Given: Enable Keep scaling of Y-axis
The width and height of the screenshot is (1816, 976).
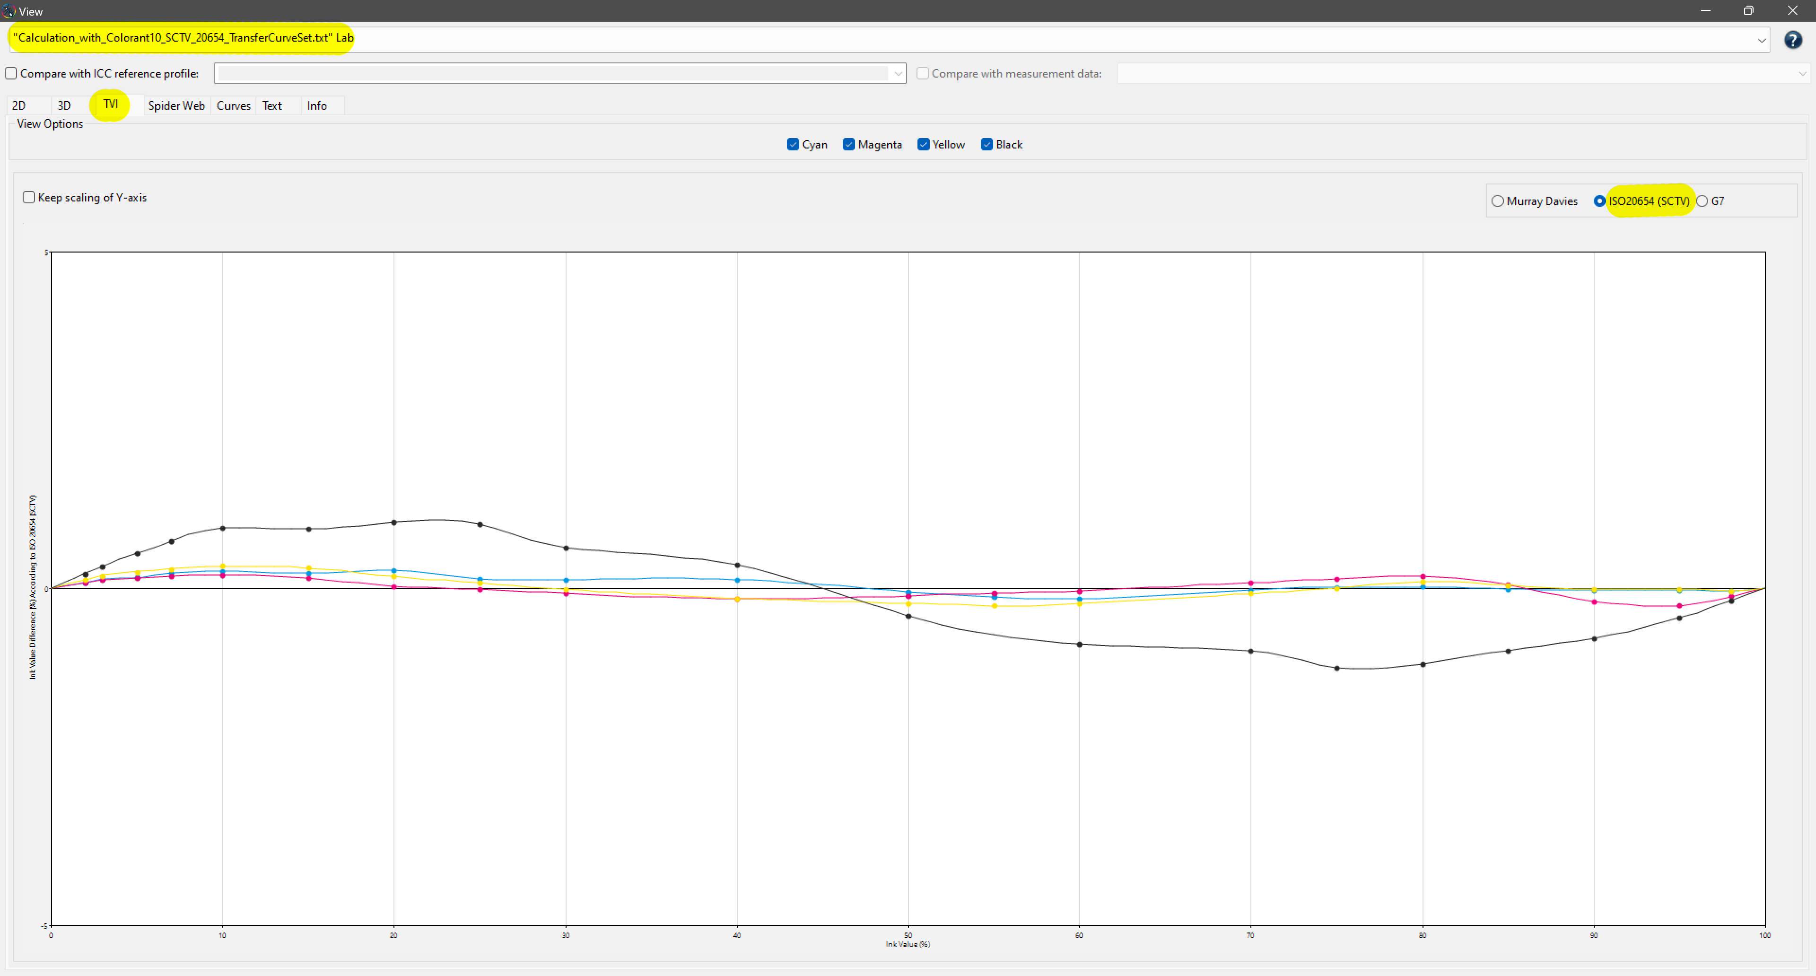Looking at the screenshot, I should 29,197.
